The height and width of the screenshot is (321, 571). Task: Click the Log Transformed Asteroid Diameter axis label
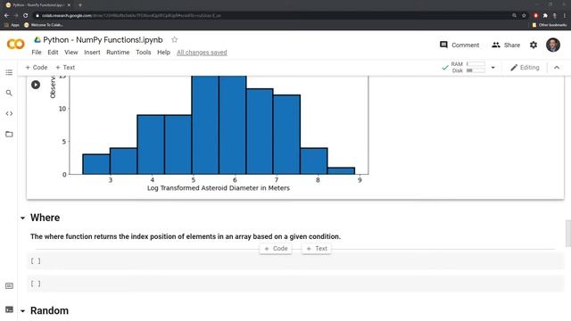coord(219,188)
